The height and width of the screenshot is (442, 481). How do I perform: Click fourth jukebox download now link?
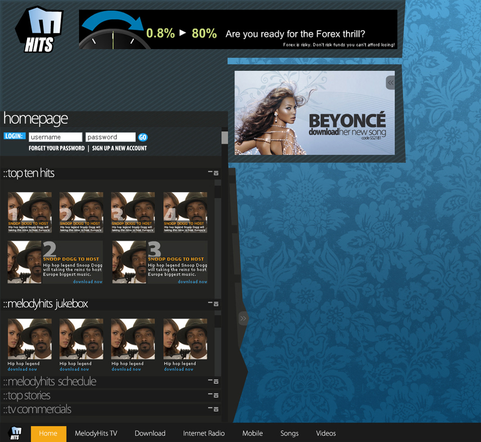point(179,369)
